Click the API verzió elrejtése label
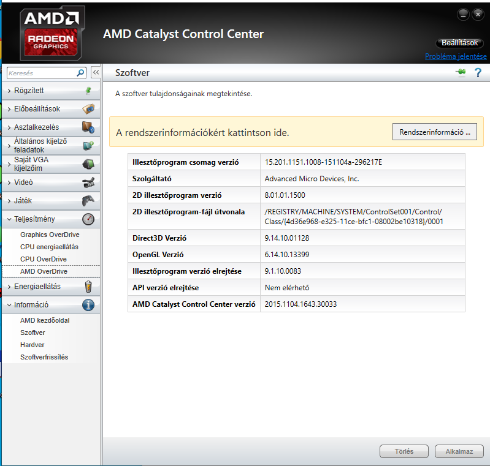This screenshot has width=490, height=466. coord(166,287)
